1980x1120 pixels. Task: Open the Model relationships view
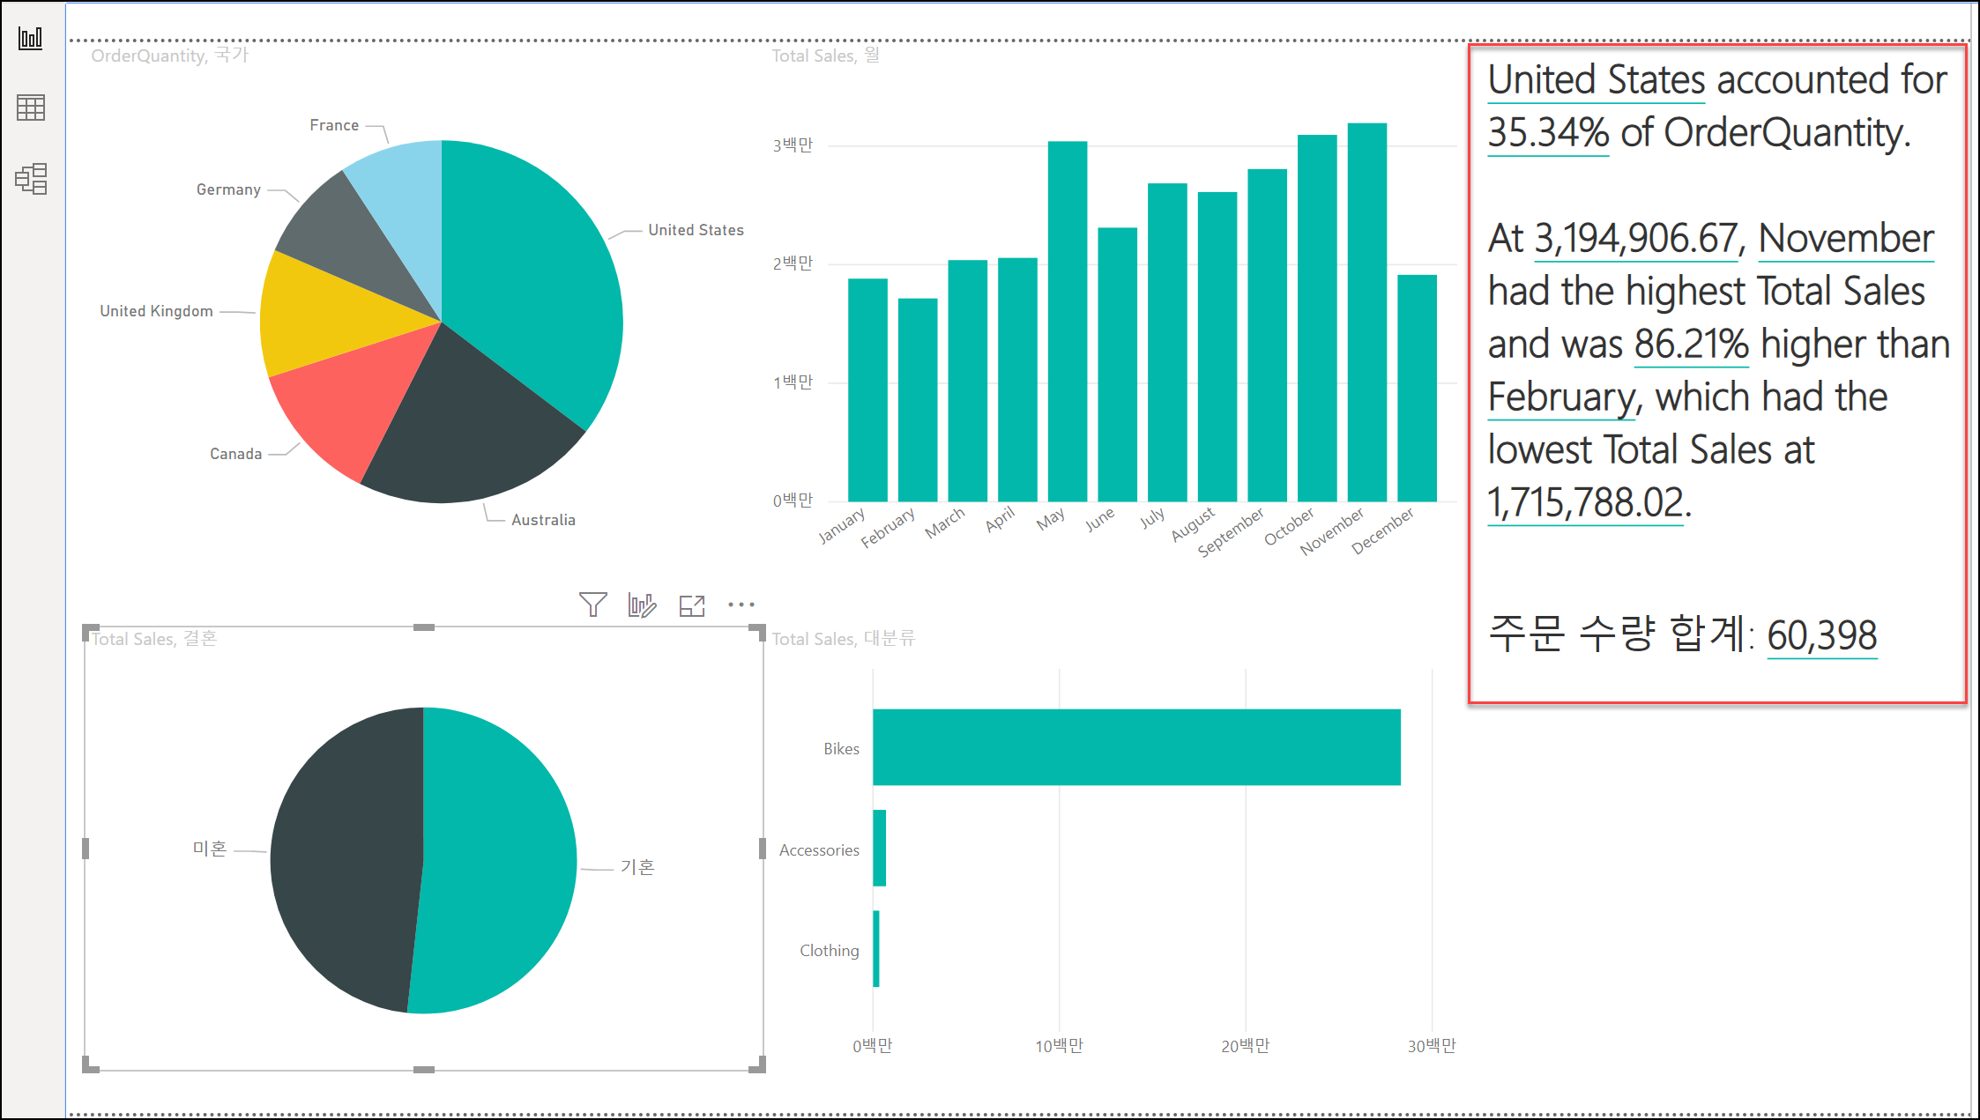(x=31, y=179)
